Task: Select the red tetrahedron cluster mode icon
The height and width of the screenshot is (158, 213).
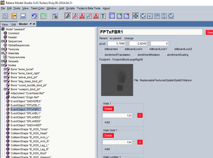Action: [96, 16]
